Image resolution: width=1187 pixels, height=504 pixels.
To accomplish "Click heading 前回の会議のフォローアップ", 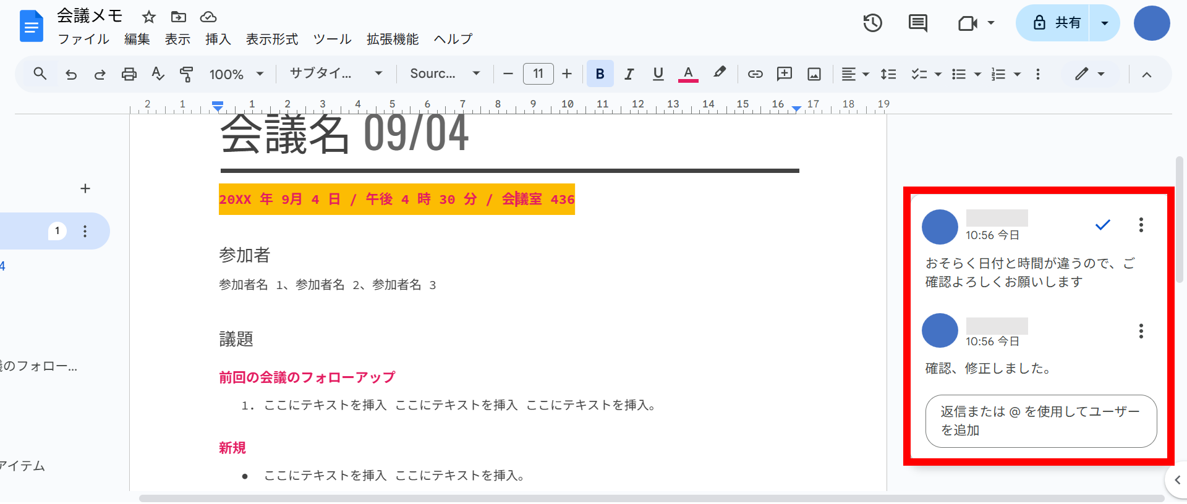I will coord(307,377).
